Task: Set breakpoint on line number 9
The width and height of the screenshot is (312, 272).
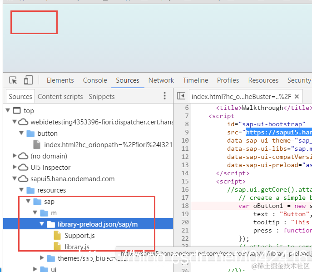Action: [x=187, y=132]
